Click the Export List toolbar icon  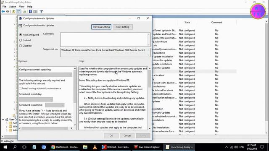[24, 11]
